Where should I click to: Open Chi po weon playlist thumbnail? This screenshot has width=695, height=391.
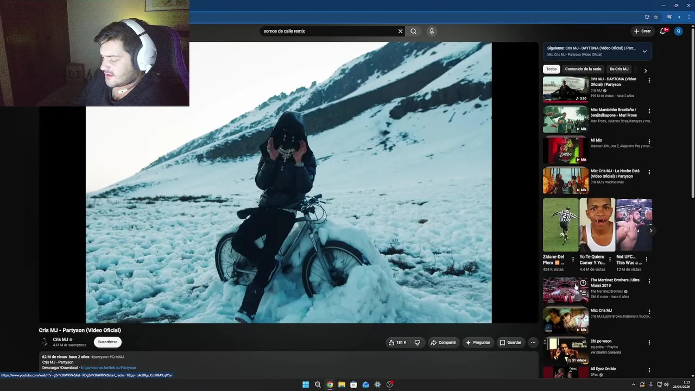point(565,351)
